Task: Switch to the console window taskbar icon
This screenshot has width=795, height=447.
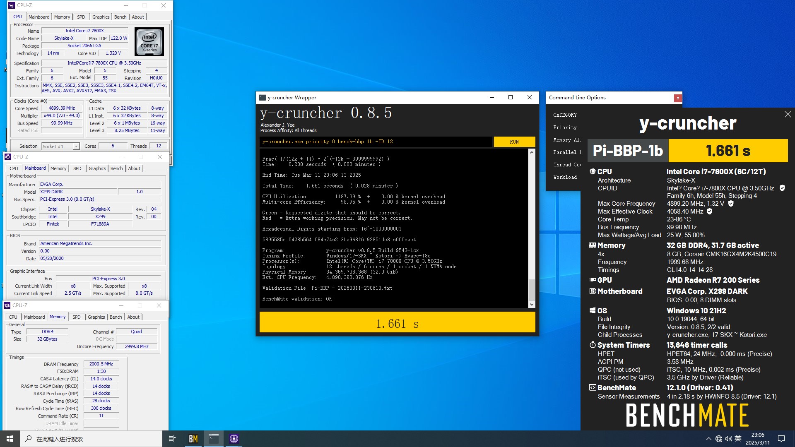Action: coord(214,439)
